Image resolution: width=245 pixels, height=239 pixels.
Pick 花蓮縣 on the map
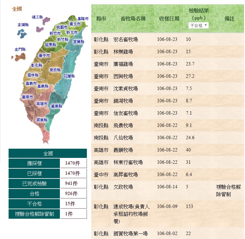[69, 76]
